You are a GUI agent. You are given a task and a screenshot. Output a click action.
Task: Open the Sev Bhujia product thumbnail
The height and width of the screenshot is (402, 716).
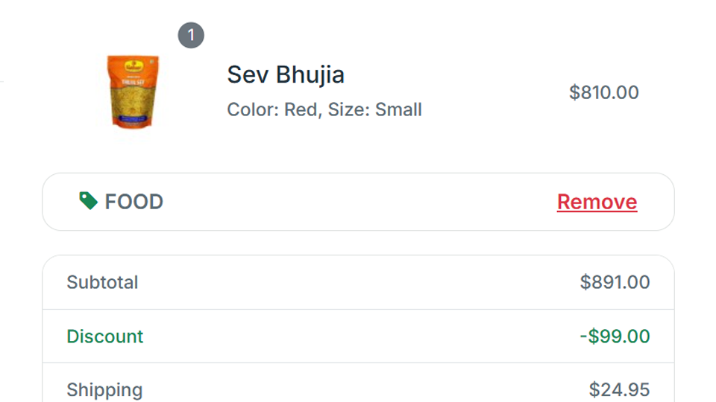(x=134, y=92)
